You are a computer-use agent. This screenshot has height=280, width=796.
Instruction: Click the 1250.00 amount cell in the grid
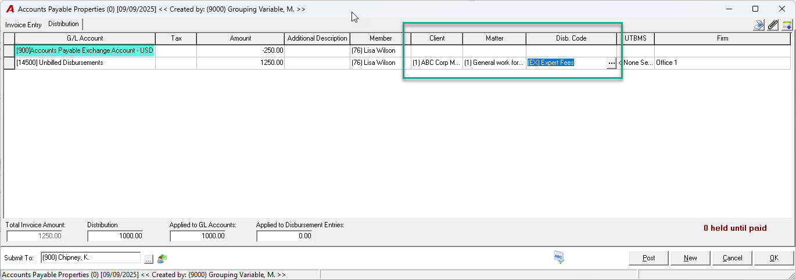pos(241,63)
